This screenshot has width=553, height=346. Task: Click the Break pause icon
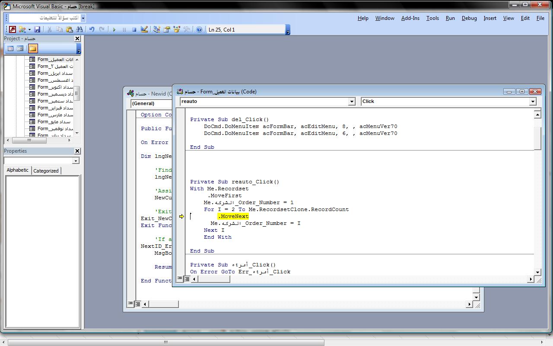tap(124, 29)
